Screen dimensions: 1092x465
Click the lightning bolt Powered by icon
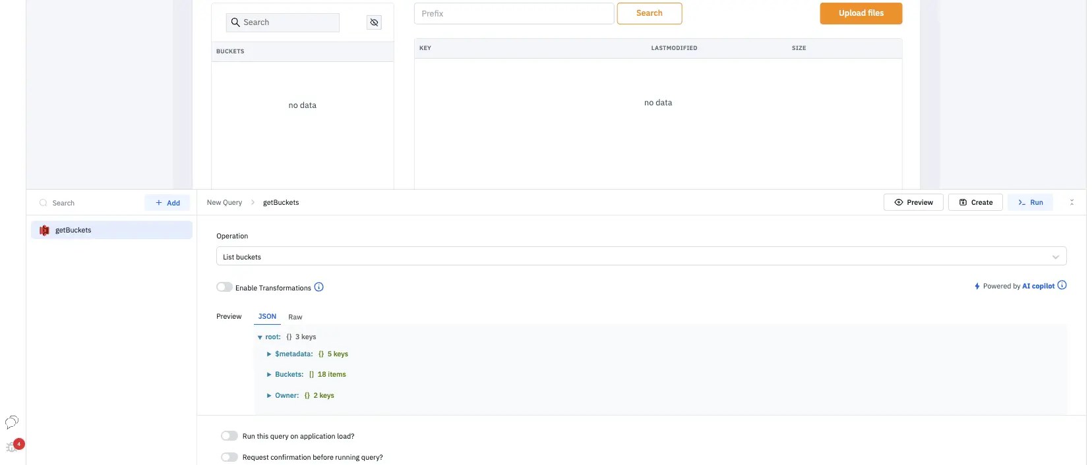[977, 287]
